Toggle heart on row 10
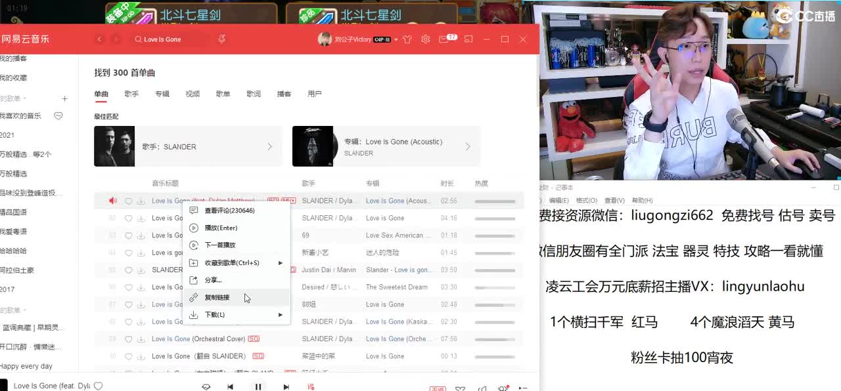Viewport: 841px width, 391px height. (x=129, y=356)
